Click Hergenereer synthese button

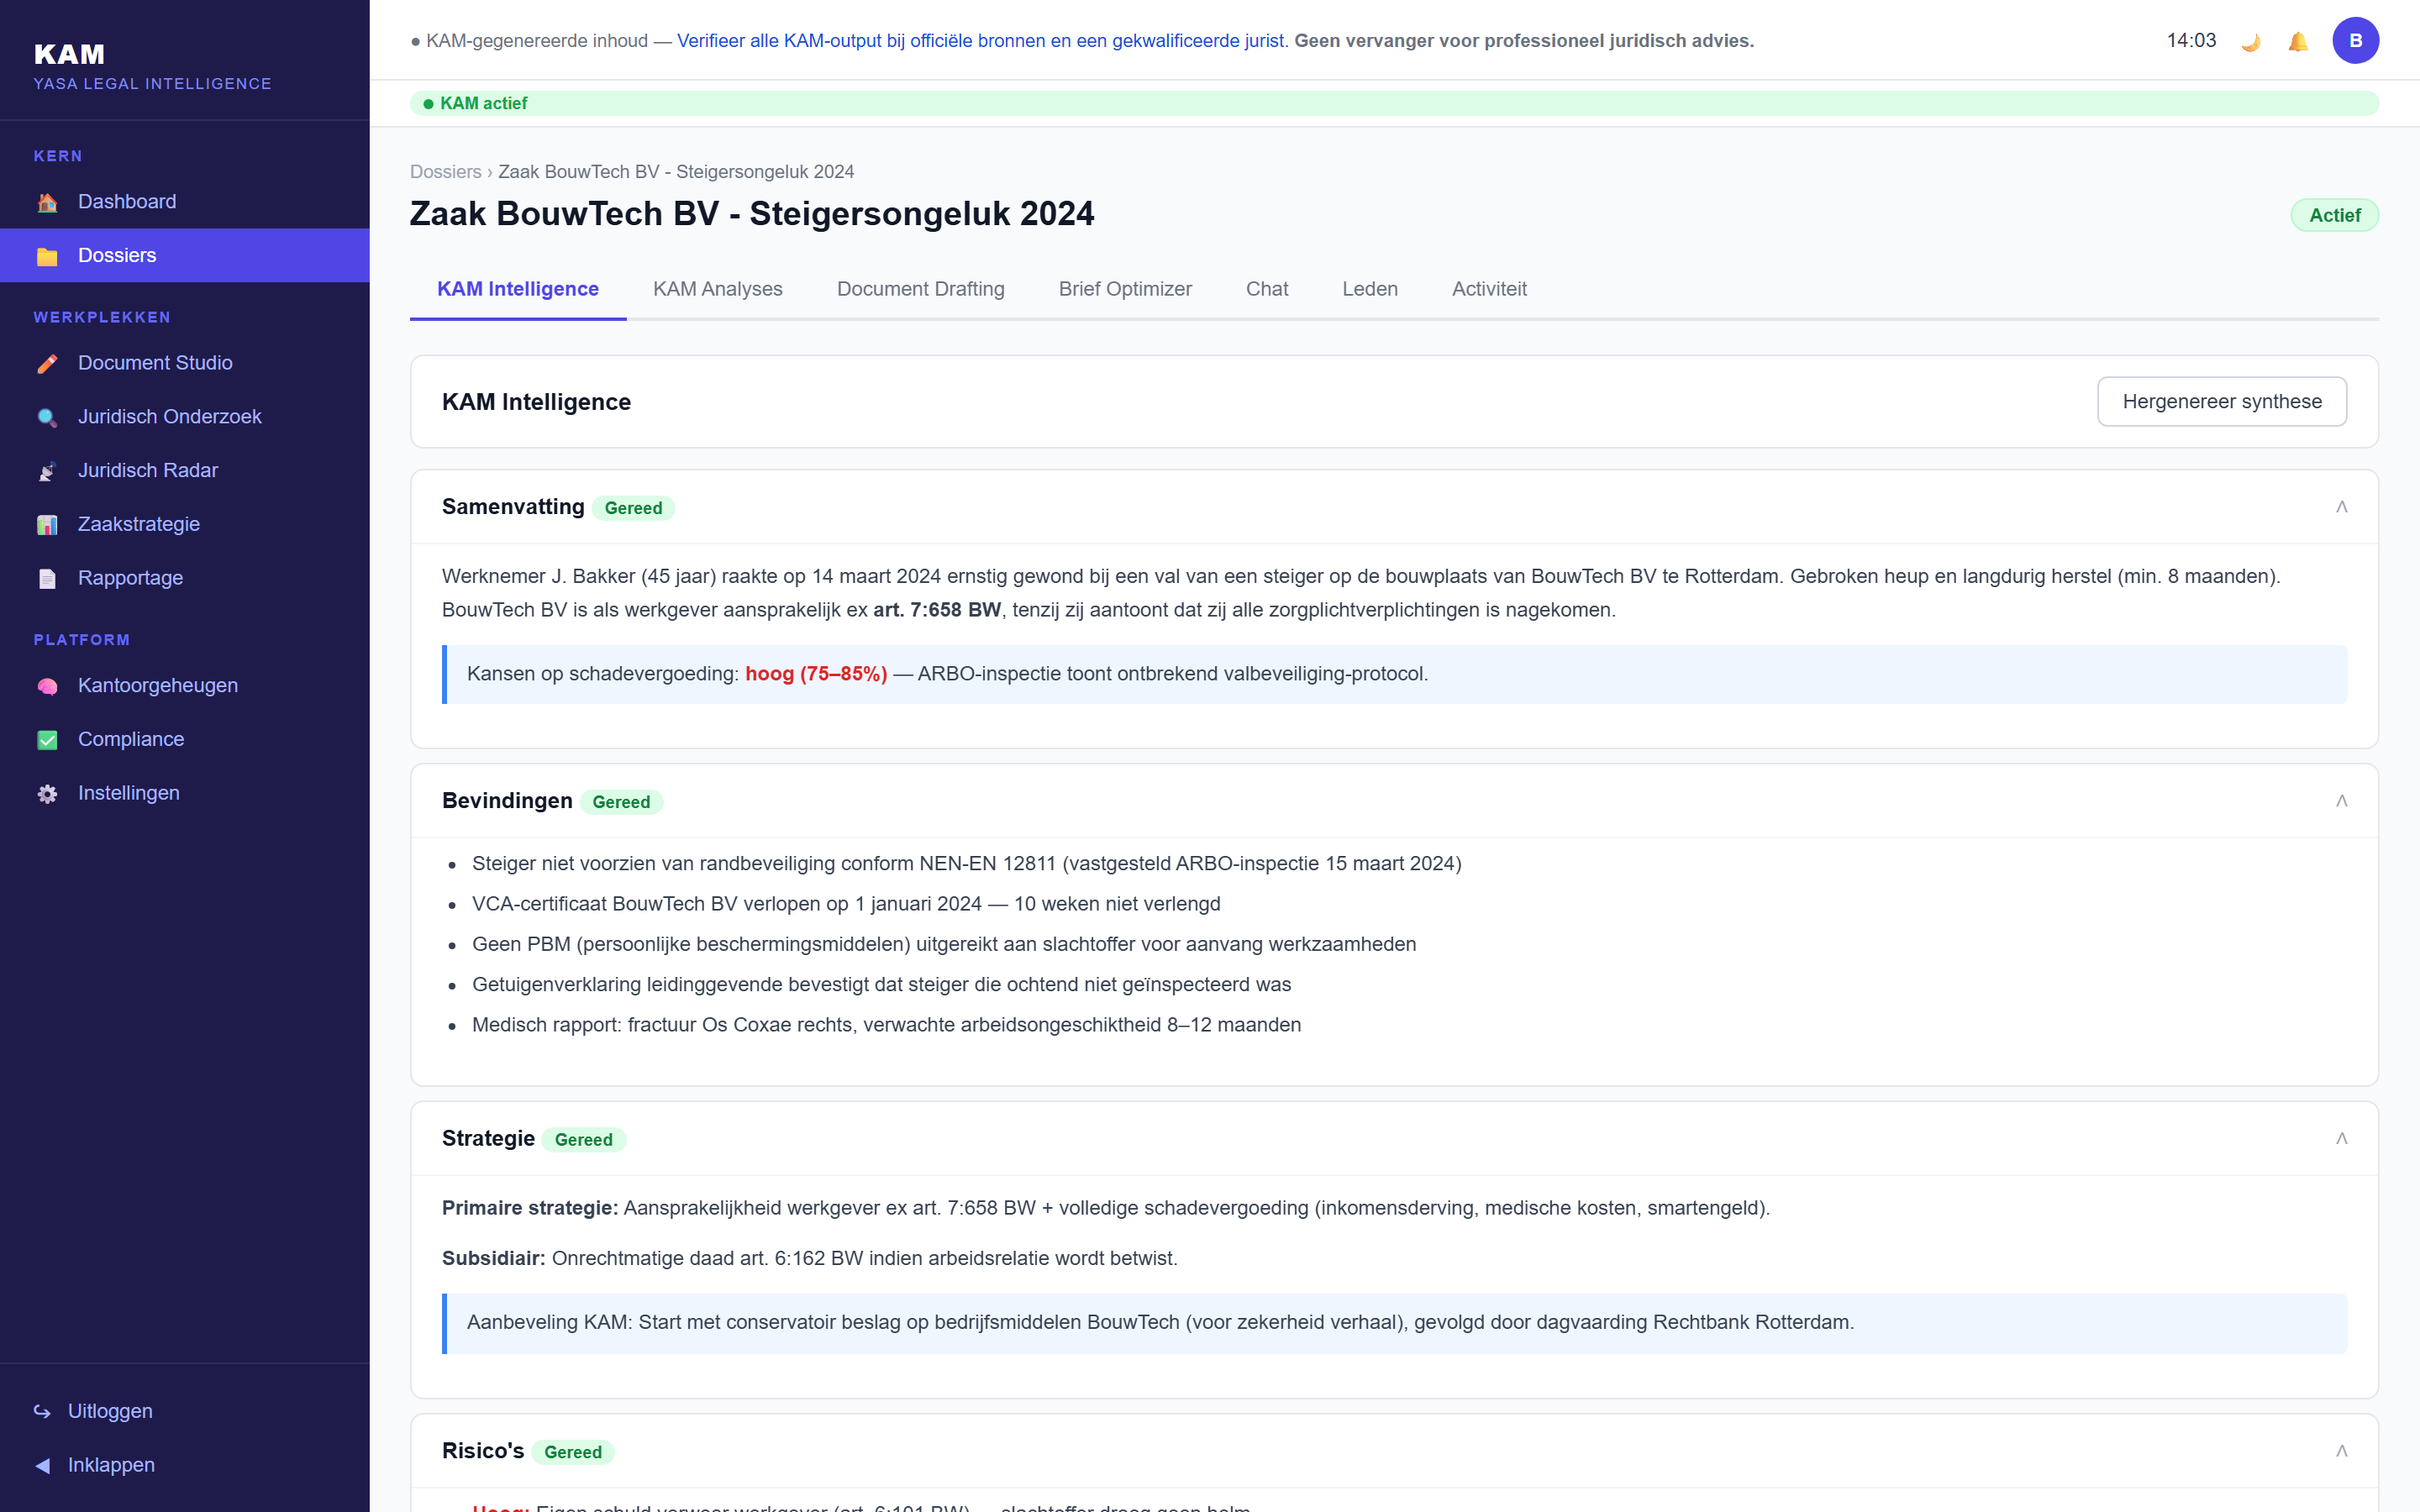tap(2222, 402)
